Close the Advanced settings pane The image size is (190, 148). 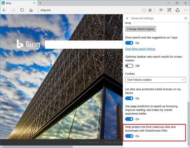[186, 18]
